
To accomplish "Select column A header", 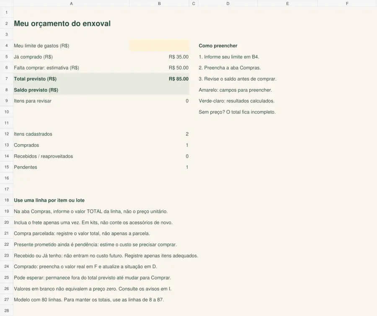I will tap(71, 3).
